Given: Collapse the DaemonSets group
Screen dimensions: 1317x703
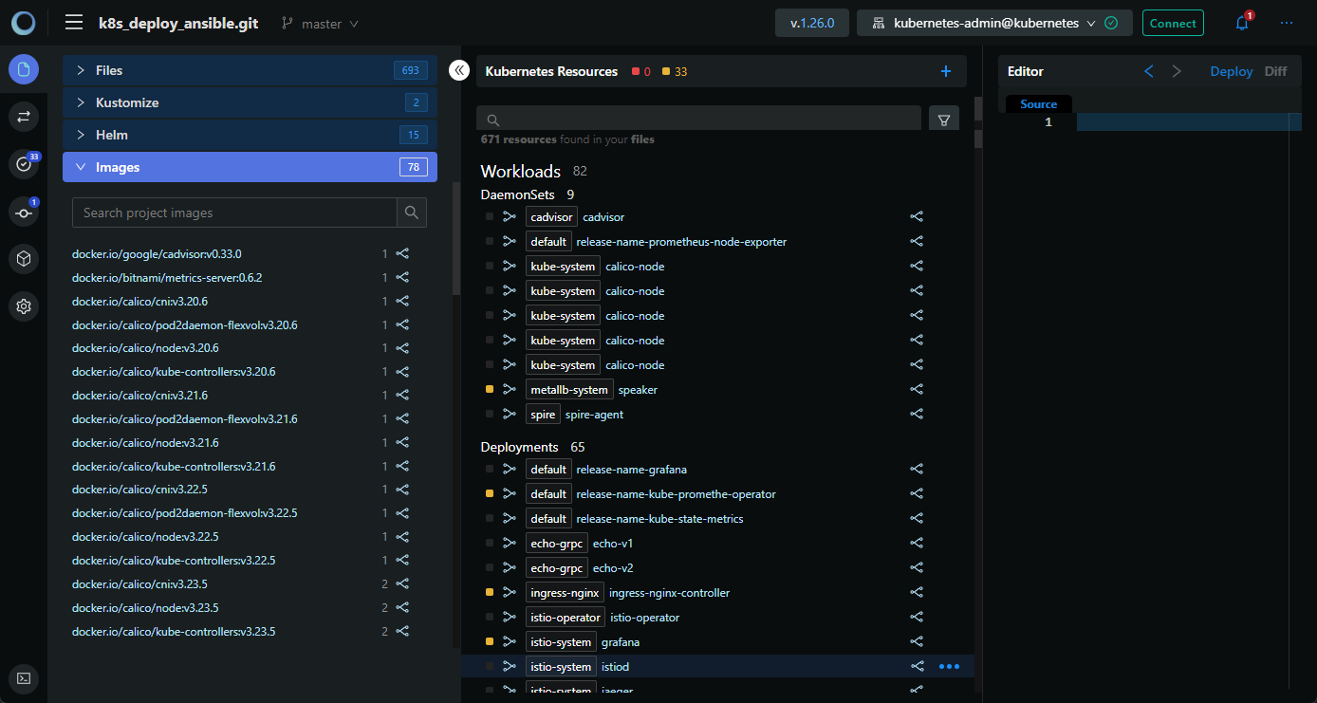Looking at the screenshot, I should tap(517, 194).
